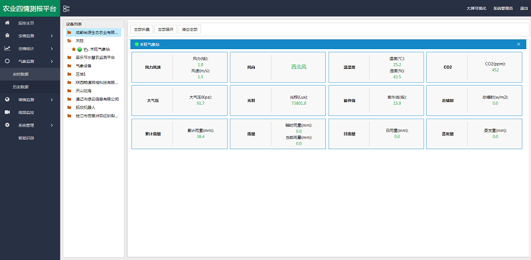Image resolution: width=531 pixels, height=260 pixels.
Task: Click the green status dot in device tree
Action: click(80, 49)
